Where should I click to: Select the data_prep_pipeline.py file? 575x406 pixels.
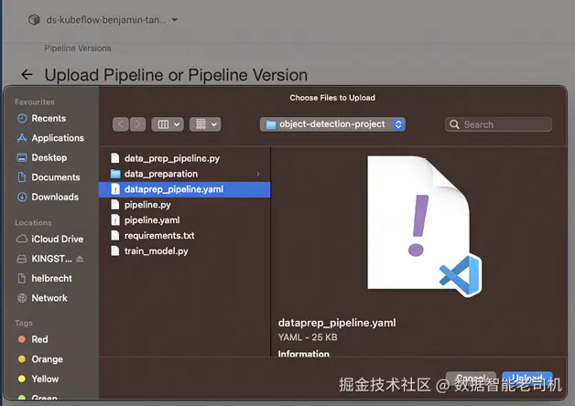pos(184,158)
